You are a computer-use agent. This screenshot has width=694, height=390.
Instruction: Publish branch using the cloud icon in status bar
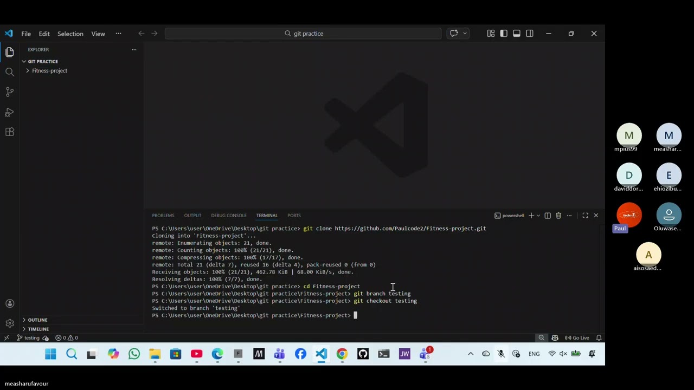[x=46, y=338]
